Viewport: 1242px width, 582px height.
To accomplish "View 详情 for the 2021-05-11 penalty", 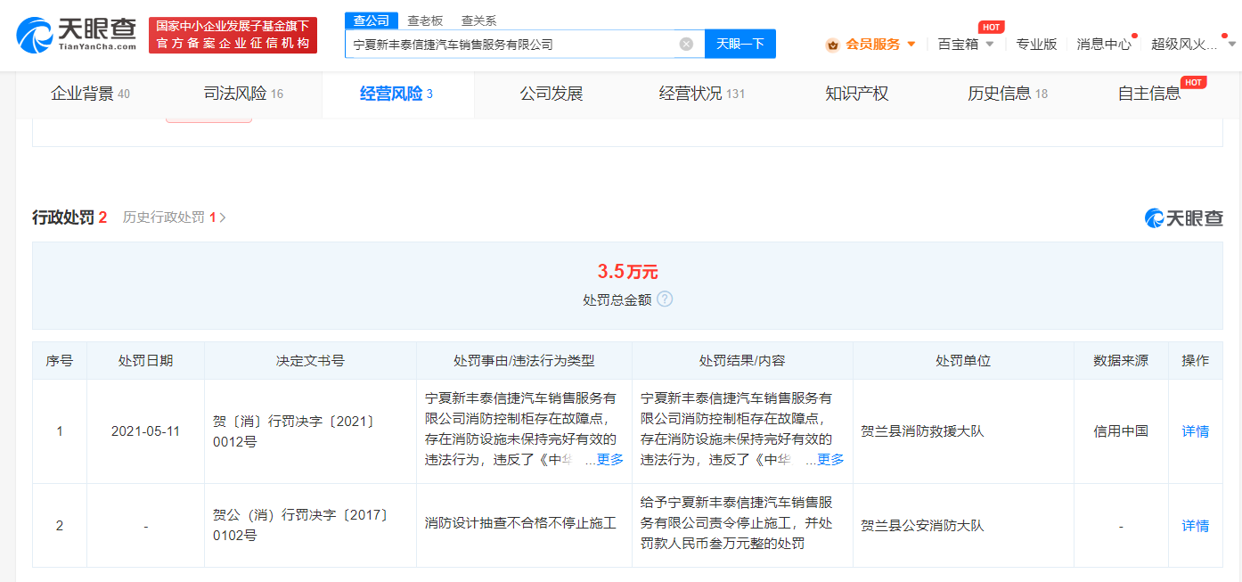I will 1196,431.
